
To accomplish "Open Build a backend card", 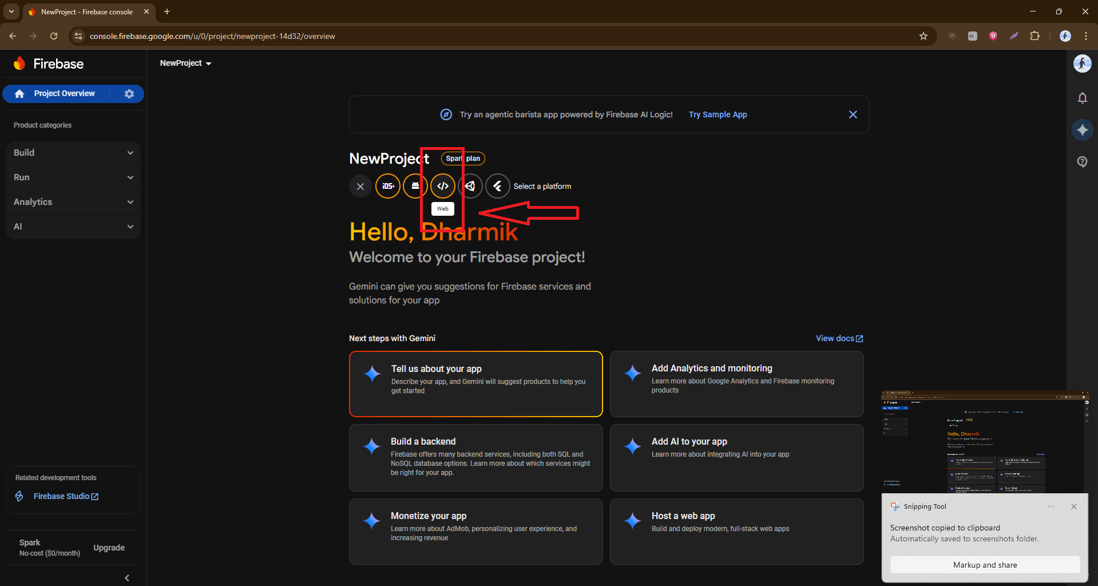I will pyautogui.click(x=475, y=458).
